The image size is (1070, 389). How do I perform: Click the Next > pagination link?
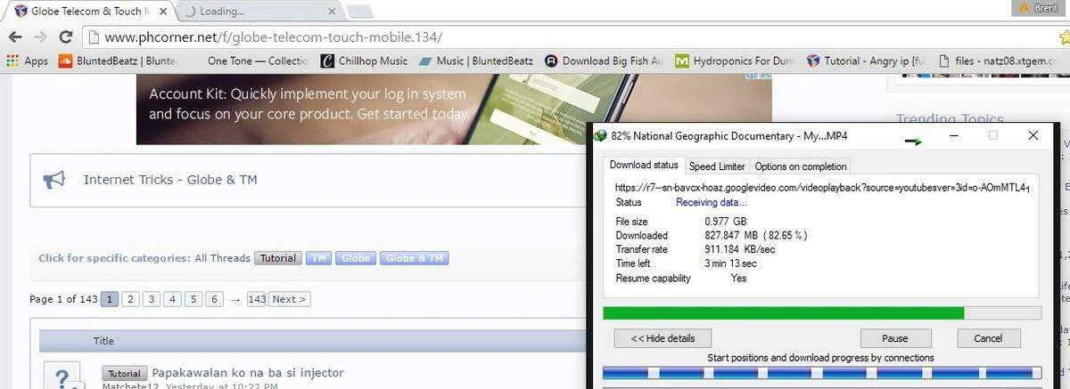tap(290, 299)
